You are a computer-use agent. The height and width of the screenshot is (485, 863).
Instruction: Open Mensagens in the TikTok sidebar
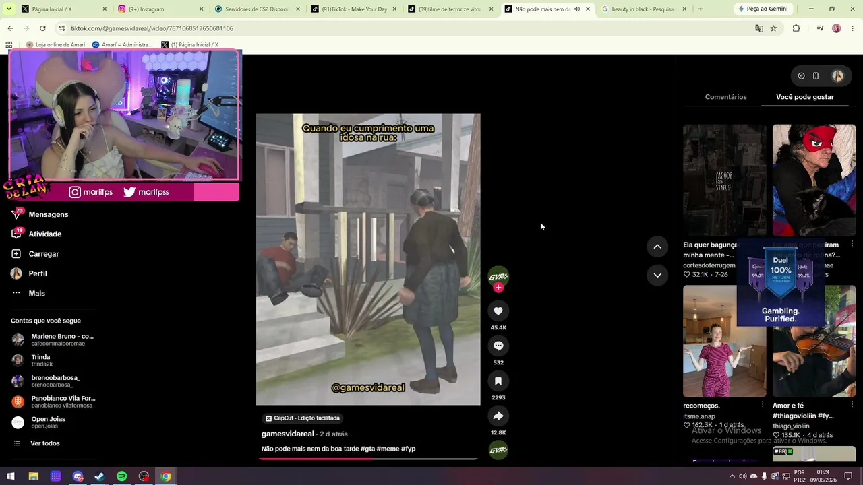[x=49, y=214]
